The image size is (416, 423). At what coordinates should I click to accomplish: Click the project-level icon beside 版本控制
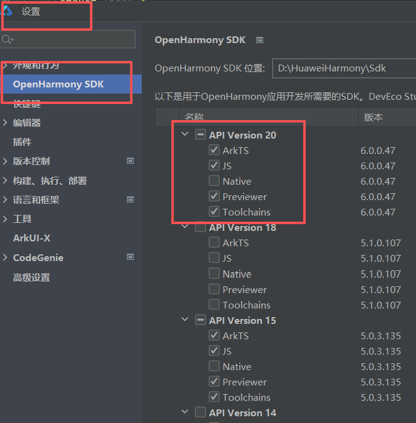pos(131,161)
